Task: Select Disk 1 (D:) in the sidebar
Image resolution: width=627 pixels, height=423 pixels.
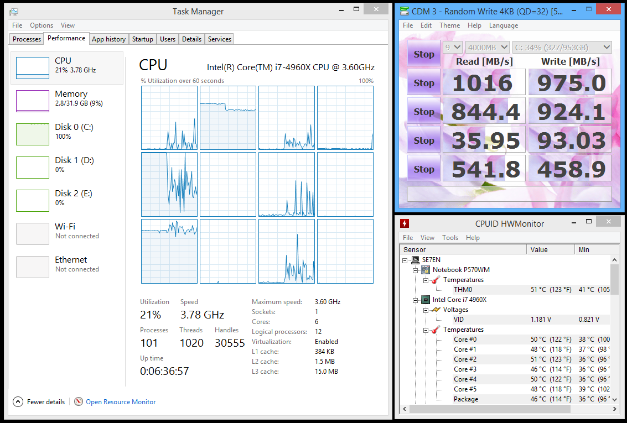Action: 67,168
